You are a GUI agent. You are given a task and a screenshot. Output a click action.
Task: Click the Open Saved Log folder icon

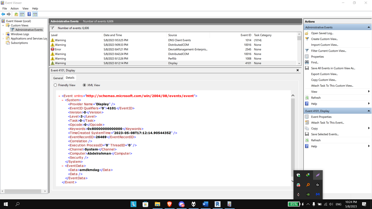307,33
